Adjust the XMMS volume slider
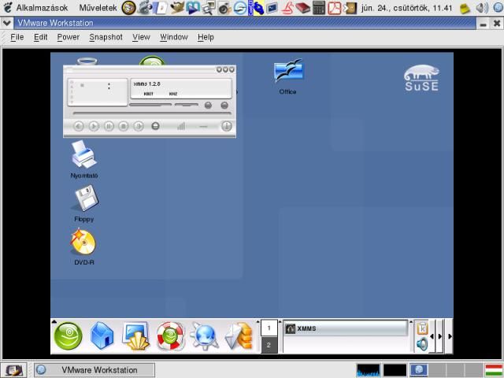The height and width of the screenshot is (378, 504). (x=150, y=105)
